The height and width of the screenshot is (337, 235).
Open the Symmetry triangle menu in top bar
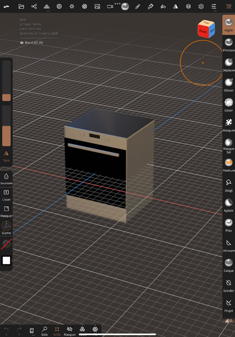point(175,6)
